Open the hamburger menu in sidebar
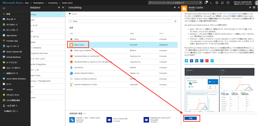258x126 pixels. pos(4,8)
